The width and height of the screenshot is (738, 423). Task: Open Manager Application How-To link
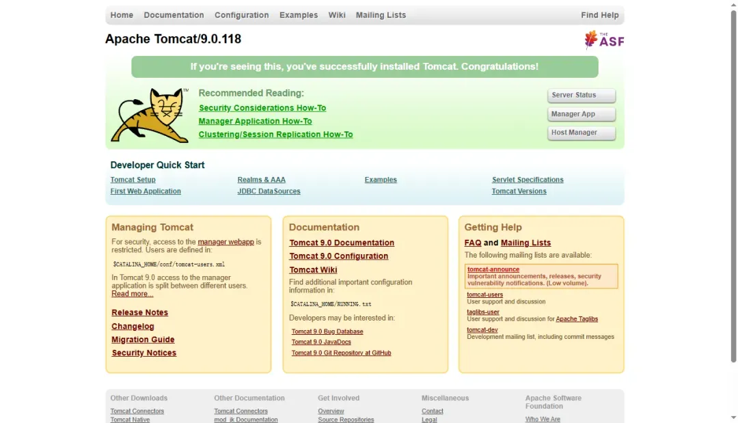255,121
